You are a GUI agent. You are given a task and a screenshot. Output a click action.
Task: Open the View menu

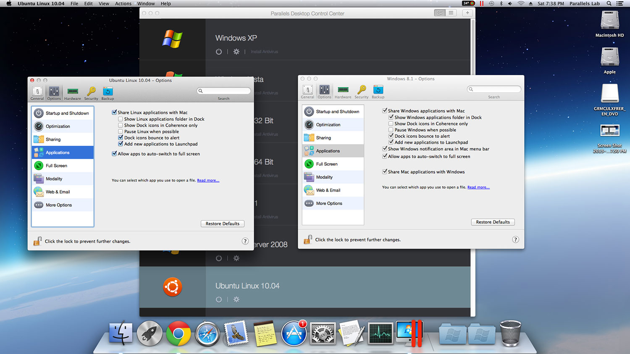point(104,3)
